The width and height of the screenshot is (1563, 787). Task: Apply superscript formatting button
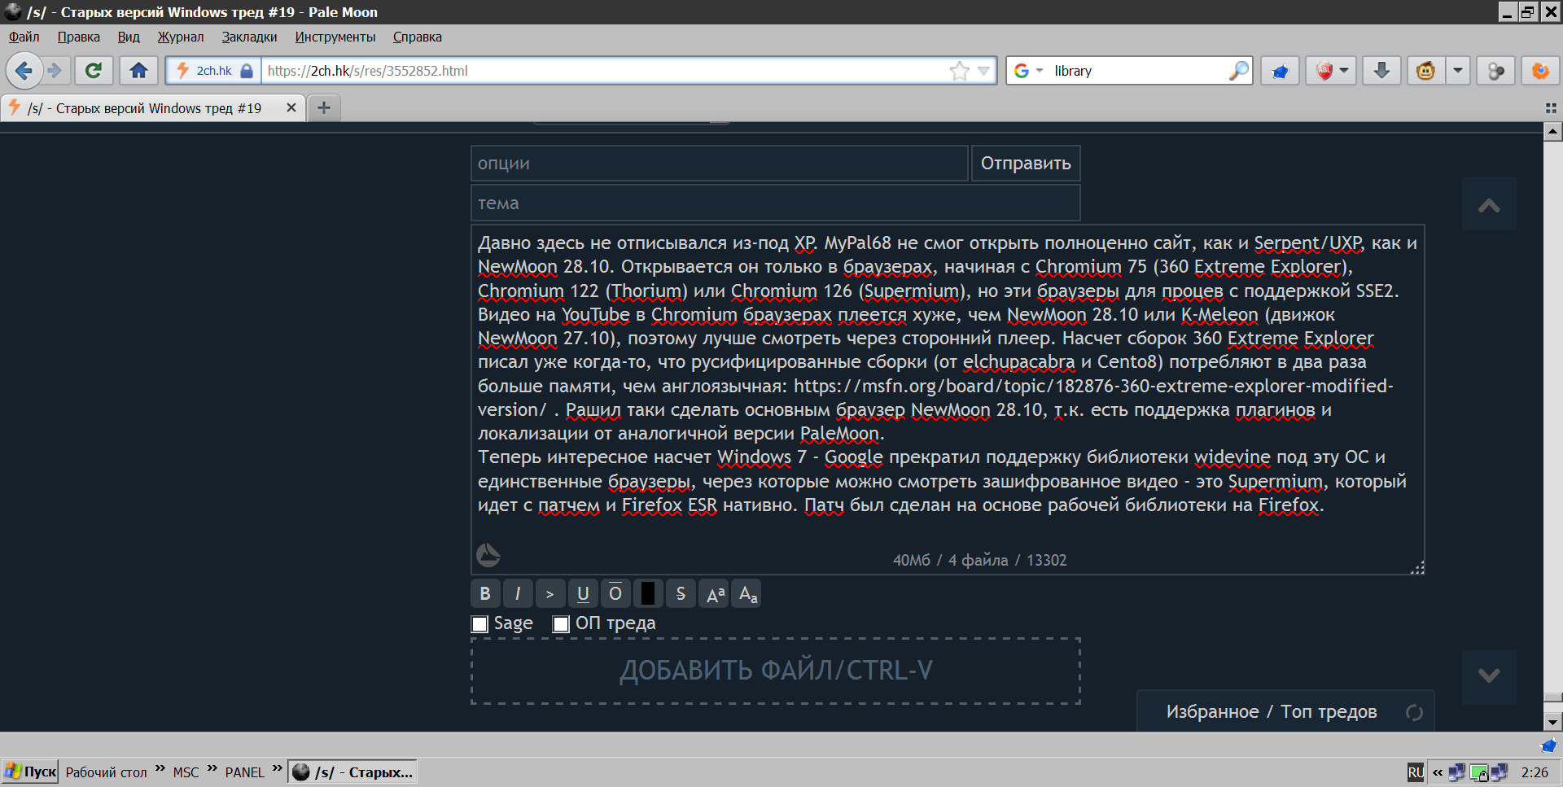pos(715,594)
